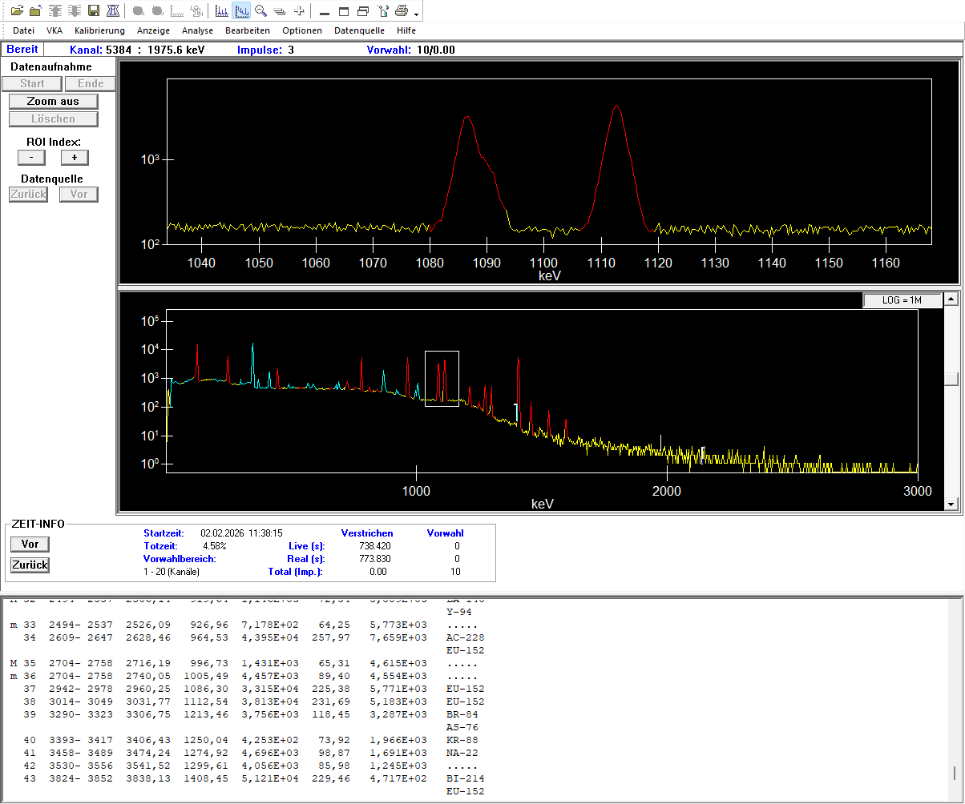Click the cascade windows toolbar icon
This screenshot has width=965, height=804.
tap(363, 11)
